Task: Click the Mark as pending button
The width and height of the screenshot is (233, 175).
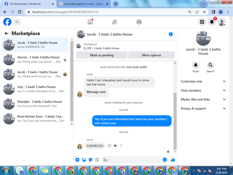Action: pyautogui.click(x=102, y=55)
